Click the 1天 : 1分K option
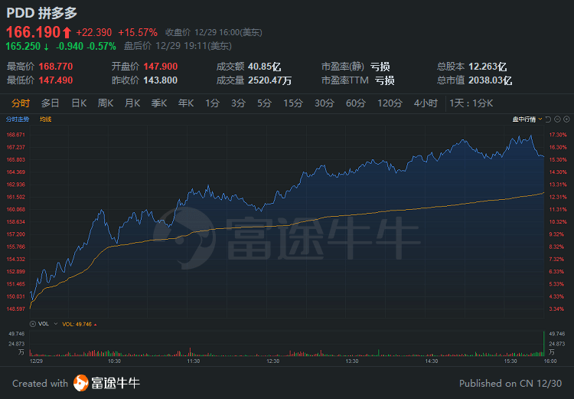Image resolution: width=574 pixels, height=399 pixels. (x=471, y=103)
